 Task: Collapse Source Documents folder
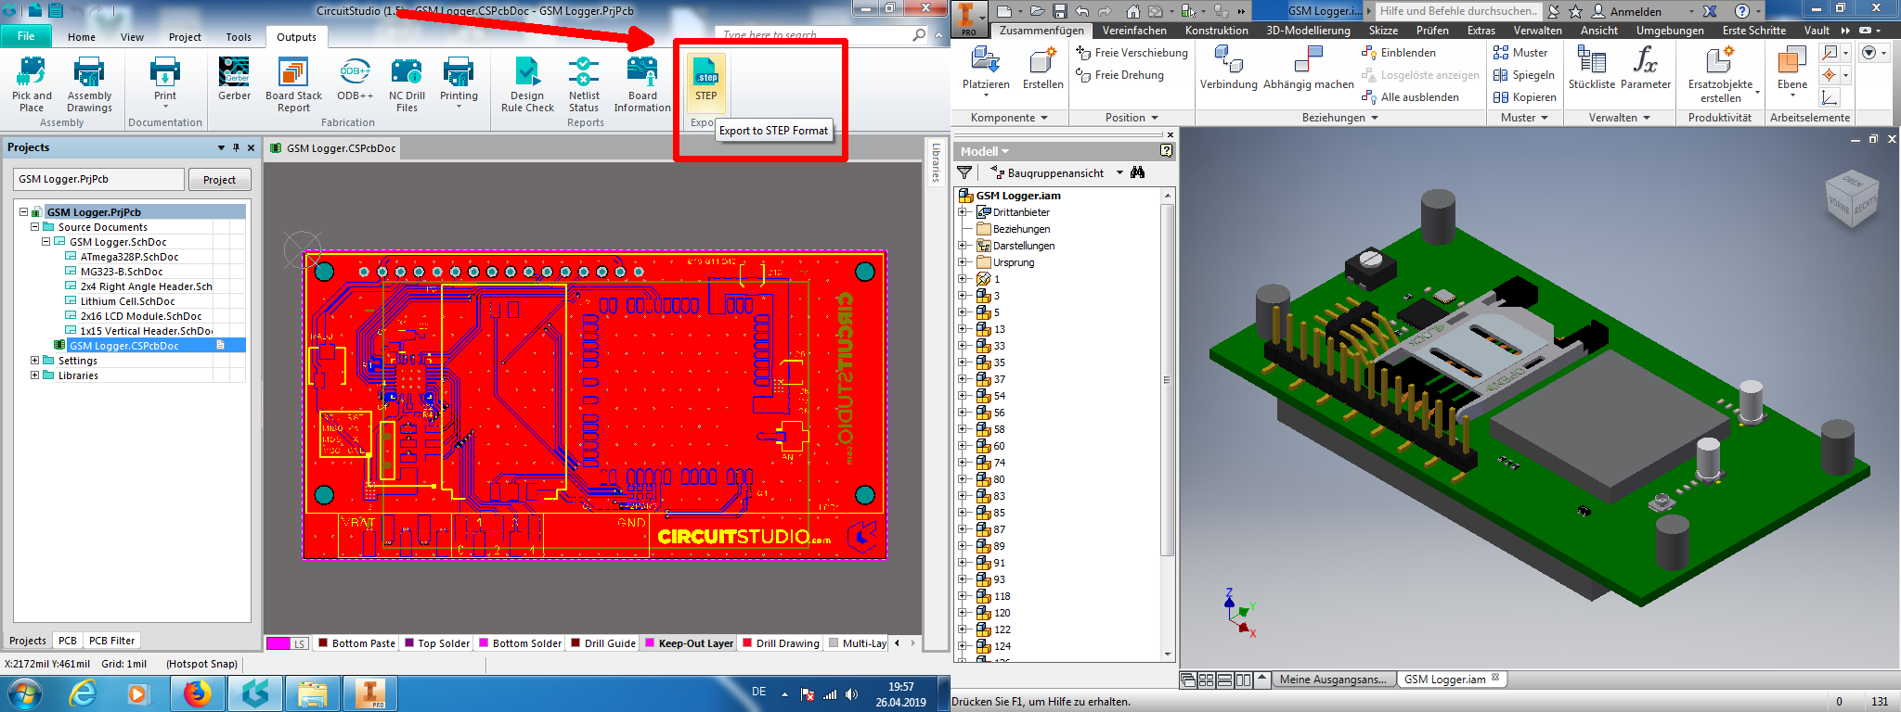(35, 226)
